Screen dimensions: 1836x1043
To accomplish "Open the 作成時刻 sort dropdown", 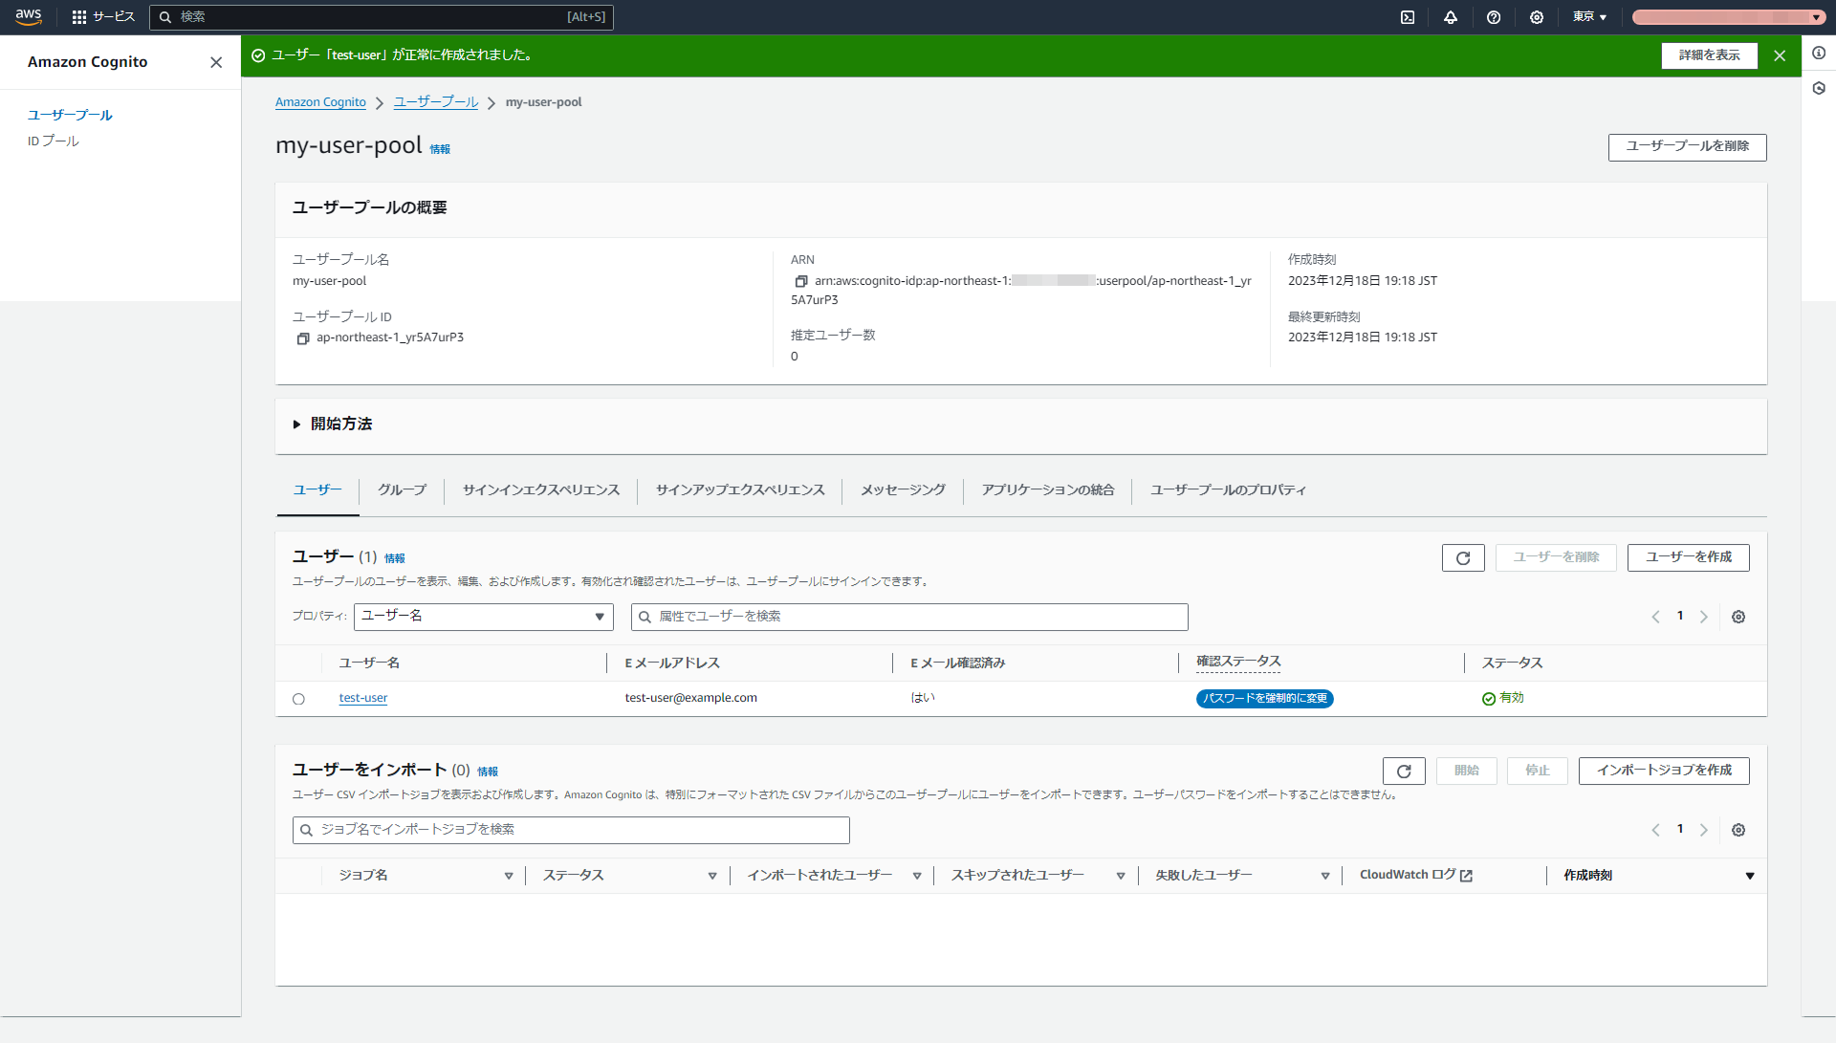I will (1750, 875).
